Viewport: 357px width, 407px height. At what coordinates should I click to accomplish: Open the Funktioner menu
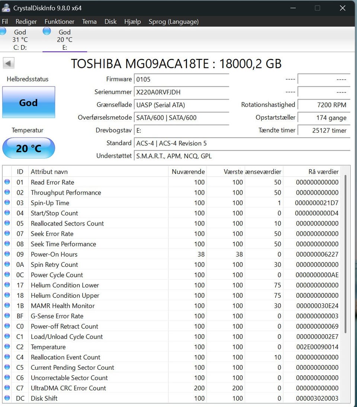[x=59, y=22]
